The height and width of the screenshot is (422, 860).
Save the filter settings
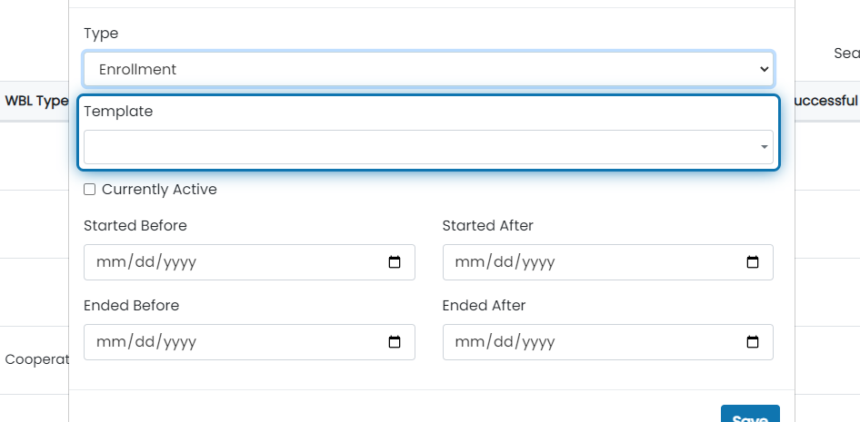pyautogui.click(x=750, y=415)
